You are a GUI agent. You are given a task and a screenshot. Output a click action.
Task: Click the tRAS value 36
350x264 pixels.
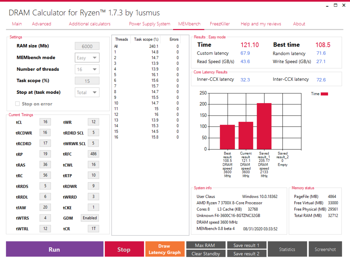point(45,164)
